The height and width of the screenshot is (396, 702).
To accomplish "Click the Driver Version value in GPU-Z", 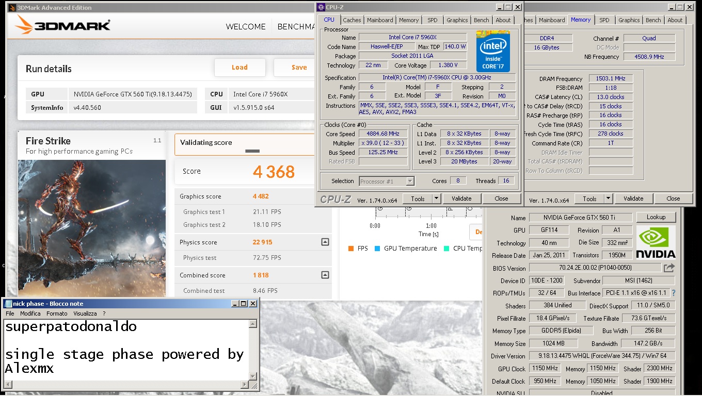I will click(x=602, y=356).
